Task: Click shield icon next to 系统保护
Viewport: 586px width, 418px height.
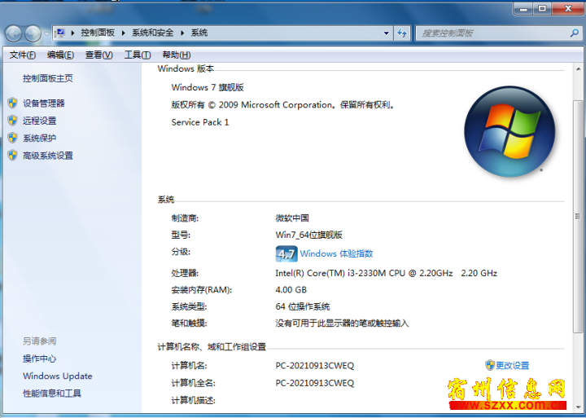Action: [x=13, y=138]
